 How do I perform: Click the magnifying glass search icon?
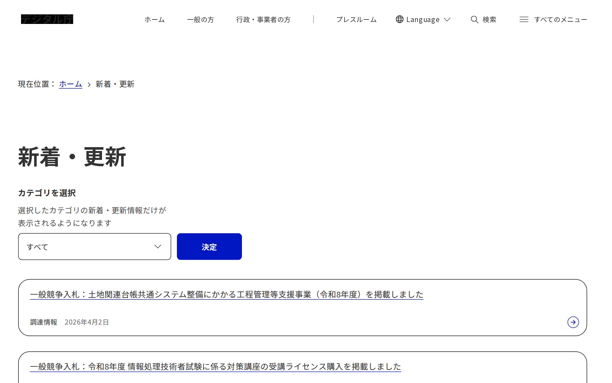(474, 19)
